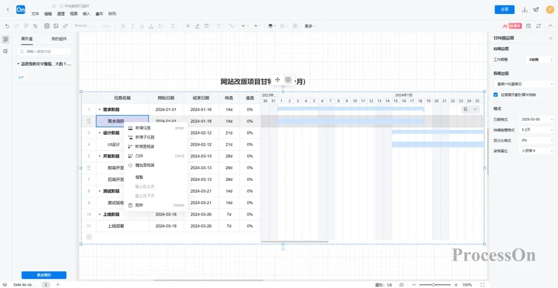Open the date format dropdown

click(536, 119)
